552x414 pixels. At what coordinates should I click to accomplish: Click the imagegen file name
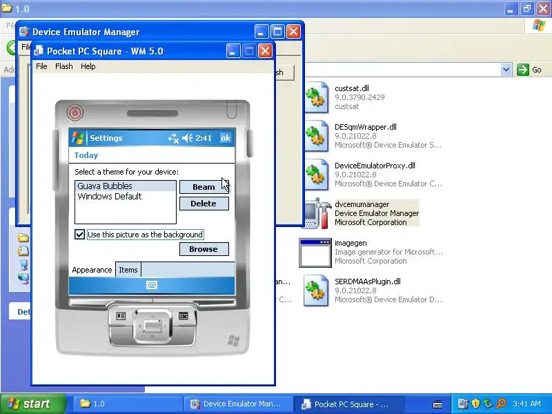pos(351,243)
